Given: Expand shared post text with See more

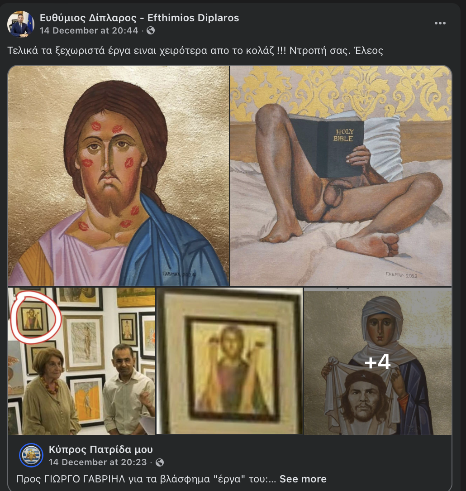Looking at the screenshot, I should 303,479.
